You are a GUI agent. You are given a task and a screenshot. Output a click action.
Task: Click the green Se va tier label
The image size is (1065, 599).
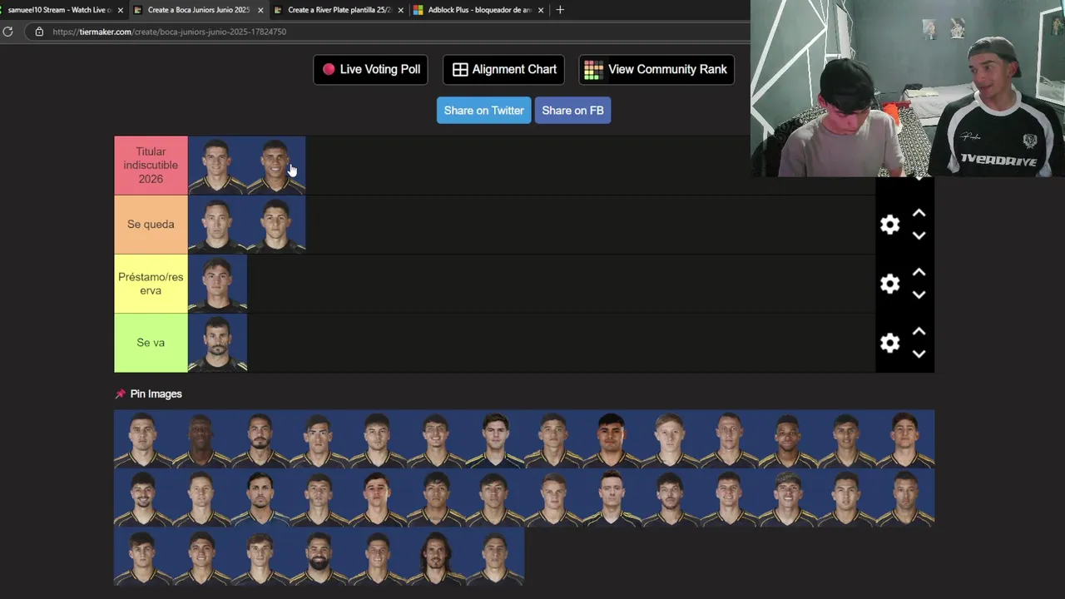coord(151,343)
